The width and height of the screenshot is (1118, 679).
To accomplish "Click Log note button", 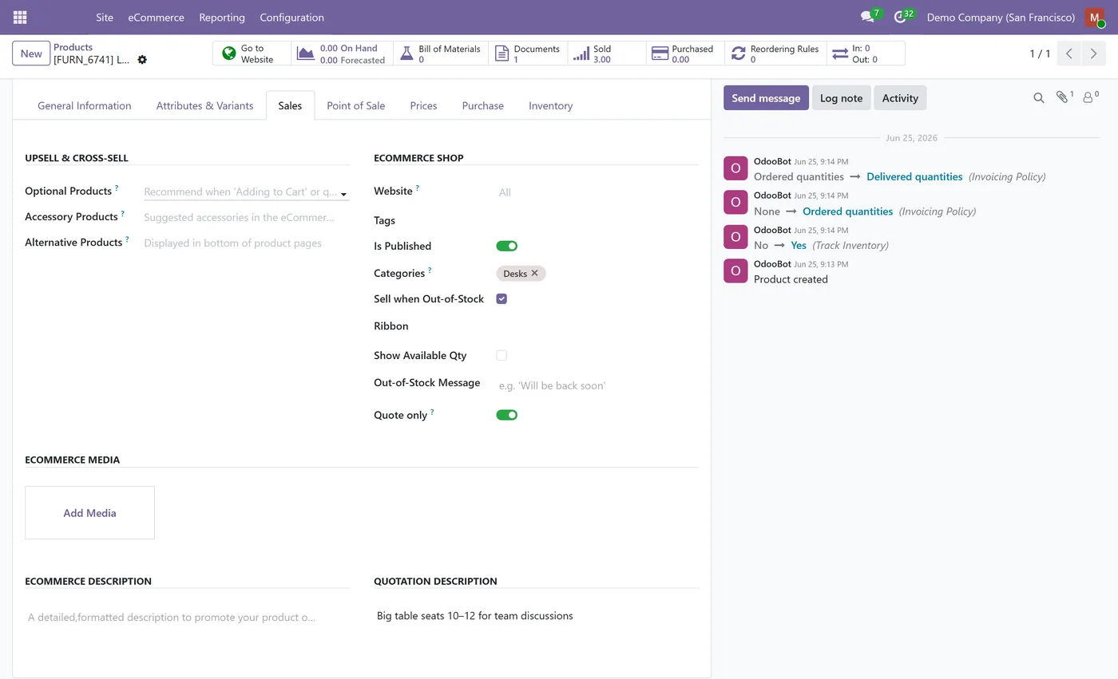I will point(841,98).
